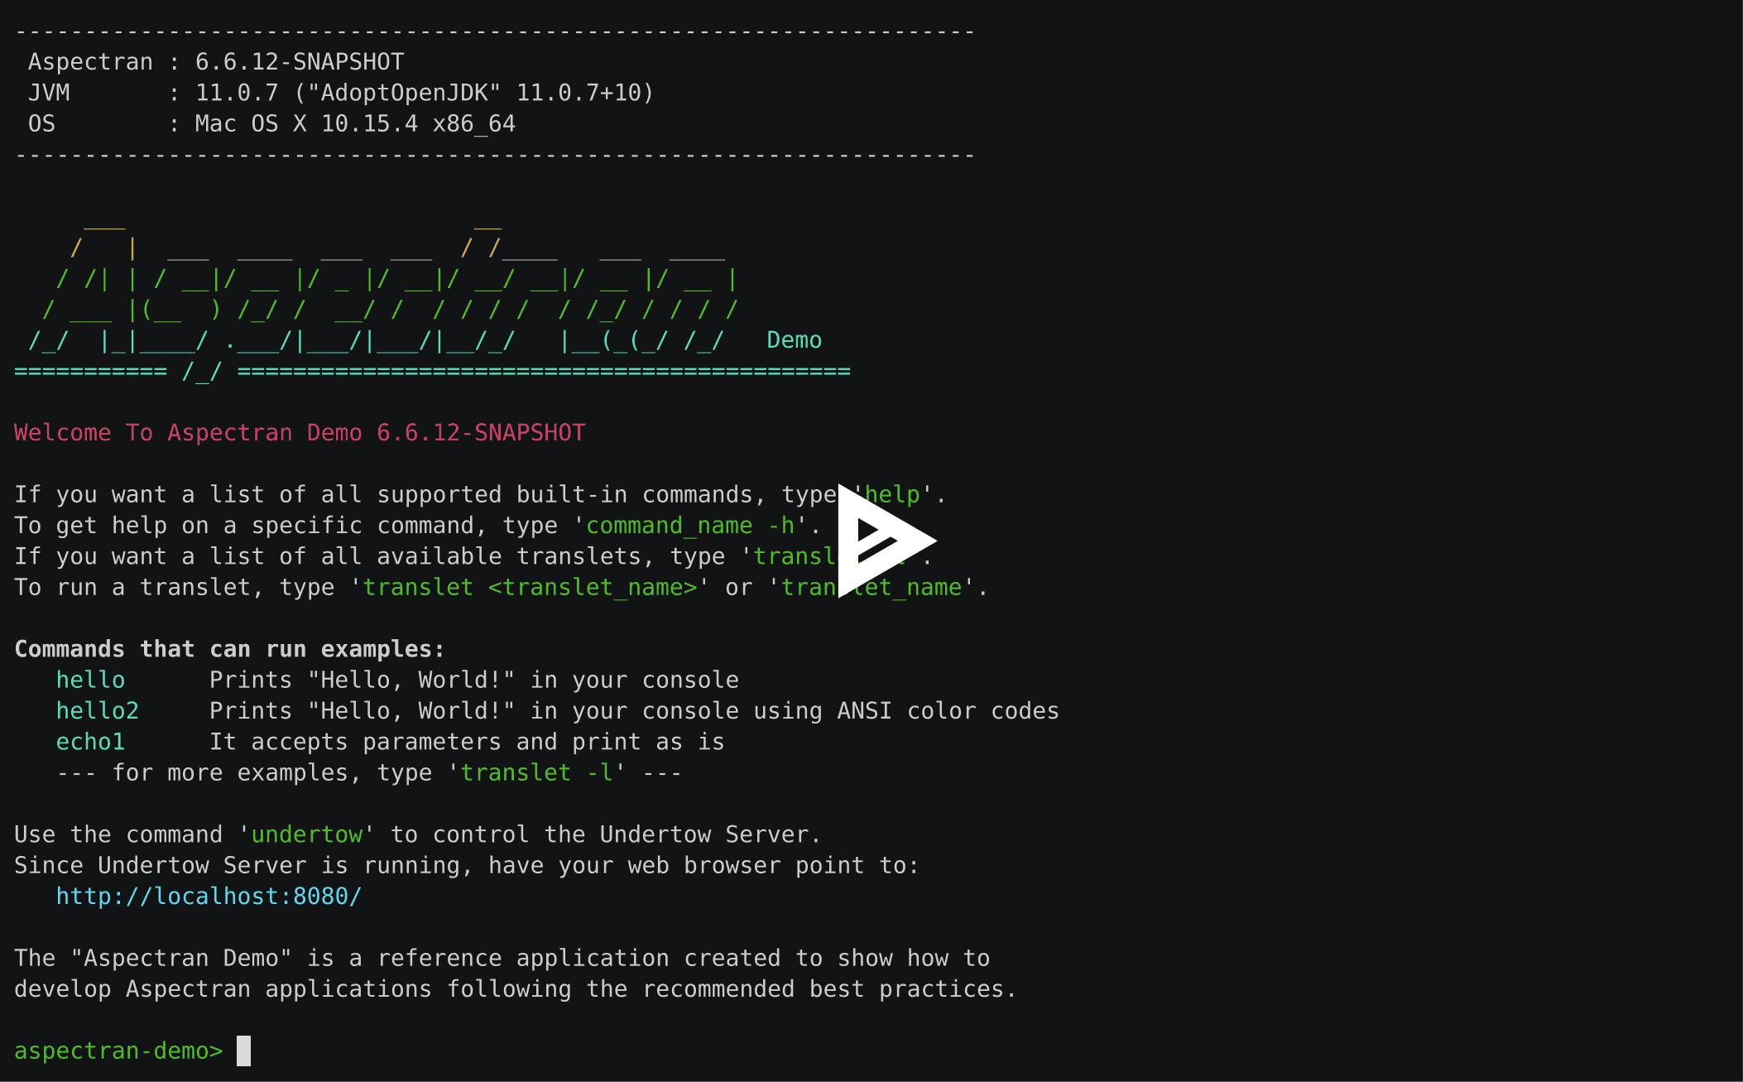Click 'It accepts parameters and print as is'
The height and width of the screenshot is (1082, 1743).
pos(467,742)
